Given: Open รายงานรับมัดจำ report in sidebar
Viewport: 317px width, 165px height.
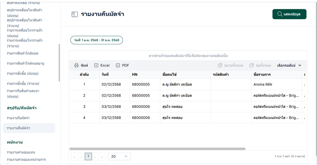Looking at the screenshot, I should tap(18, 118).
